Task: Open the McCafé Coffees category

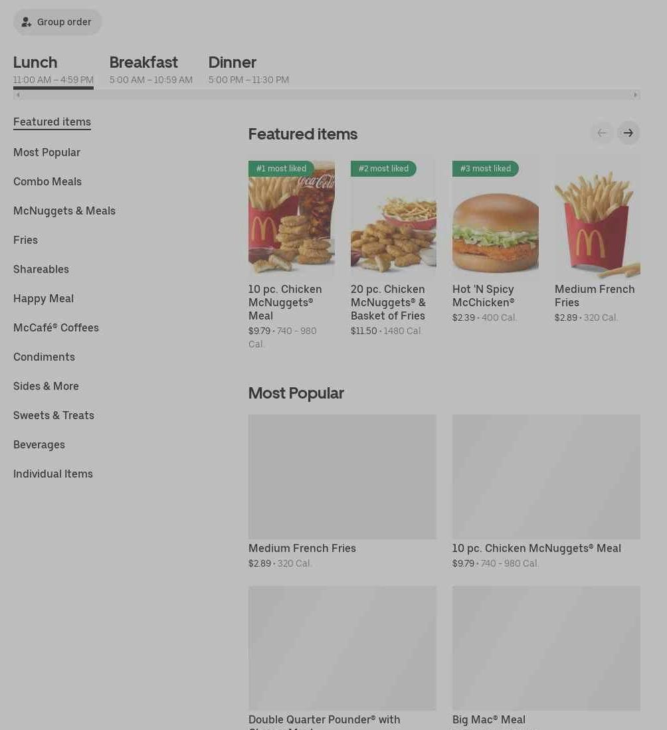Action: (x=56, y=327)
